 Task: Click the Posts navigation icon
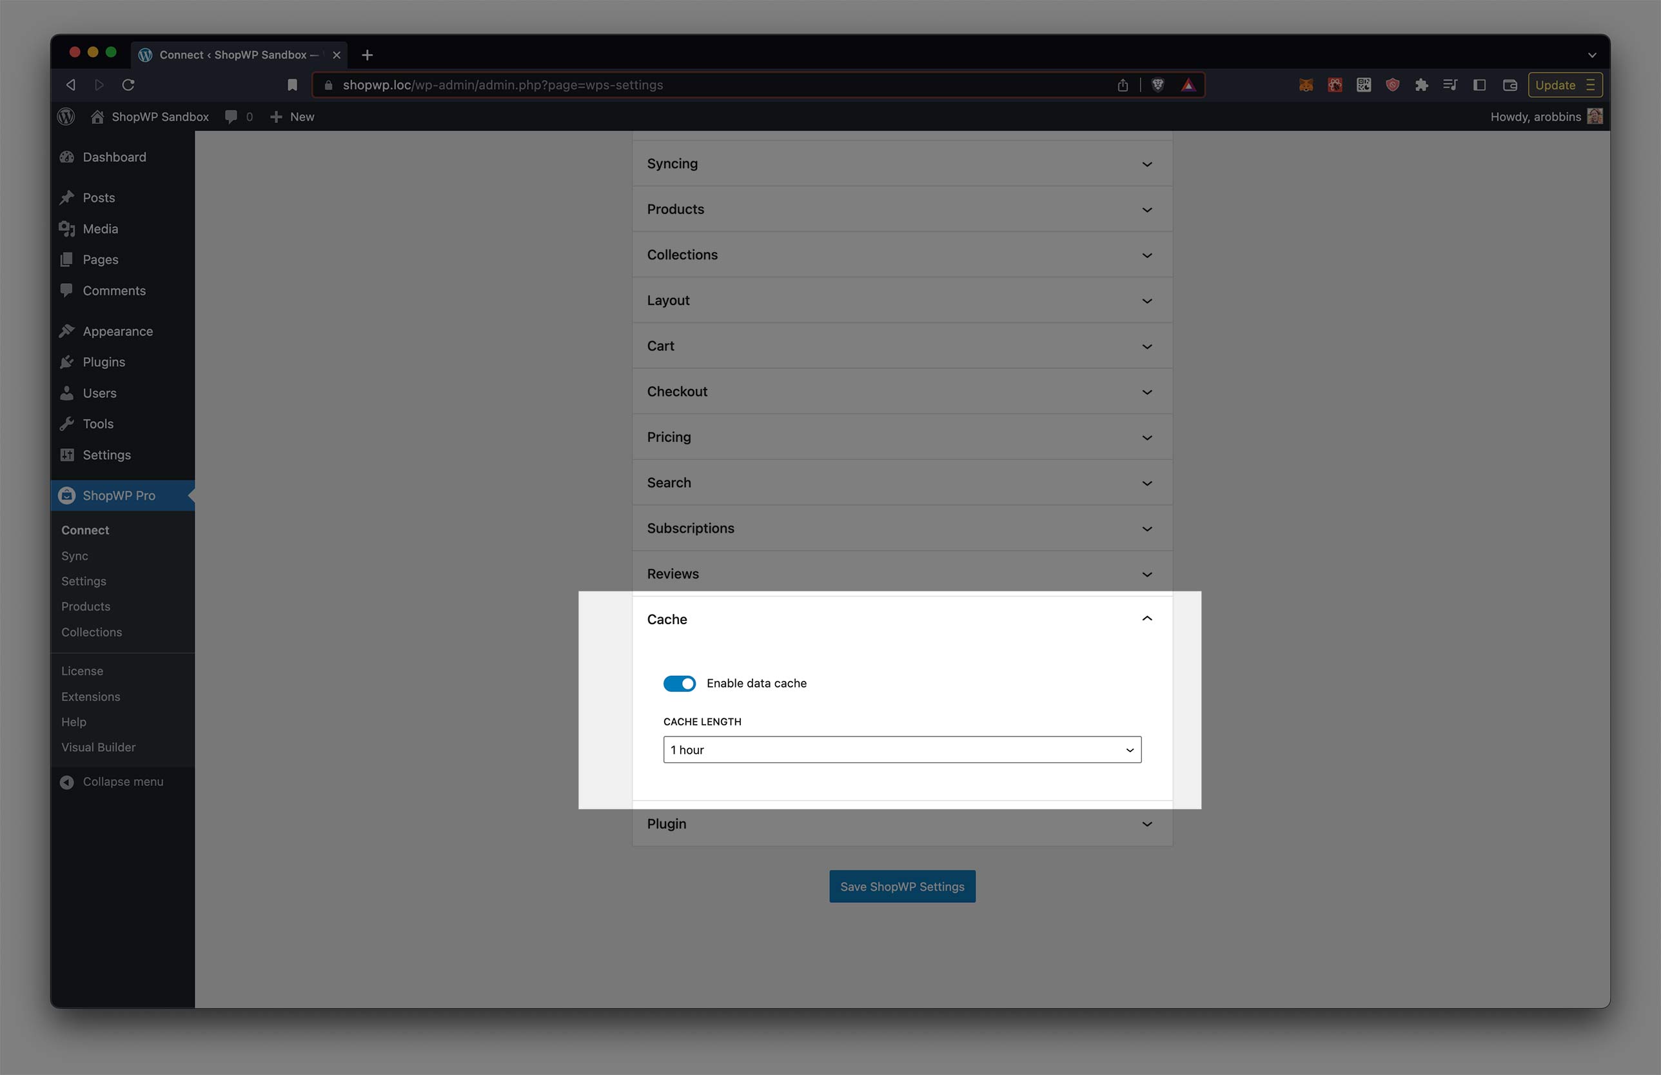point(66,197)
